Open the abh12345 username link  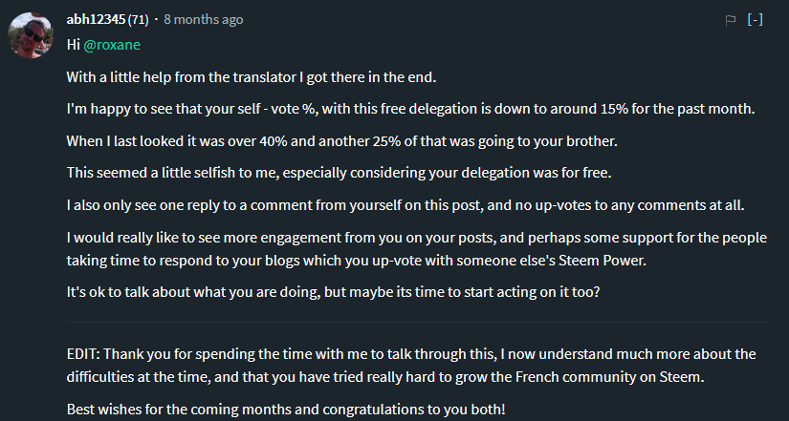[x=96, y=20]
